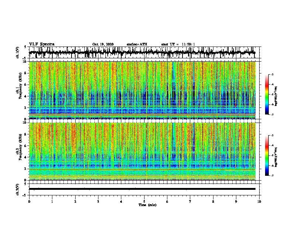This screenshot has width=292, height=226.
Task: Click the 'ch.3(V)' axis label
Action: tap(17, 189)
